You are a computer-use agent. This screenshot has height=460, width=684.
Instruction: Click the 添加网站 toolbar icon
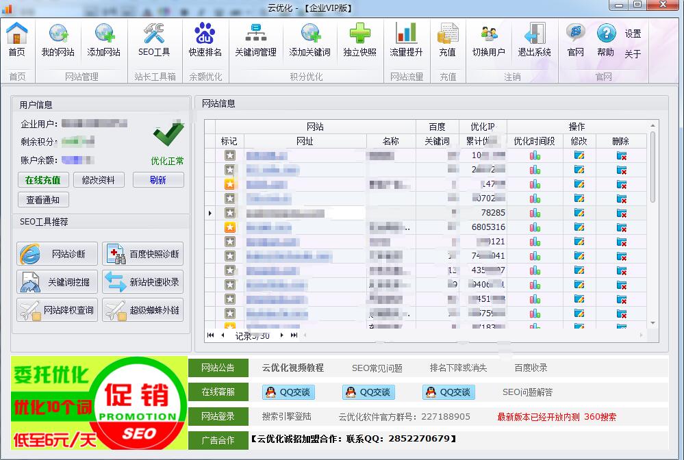pyautogui.click(x=103, y=40)
